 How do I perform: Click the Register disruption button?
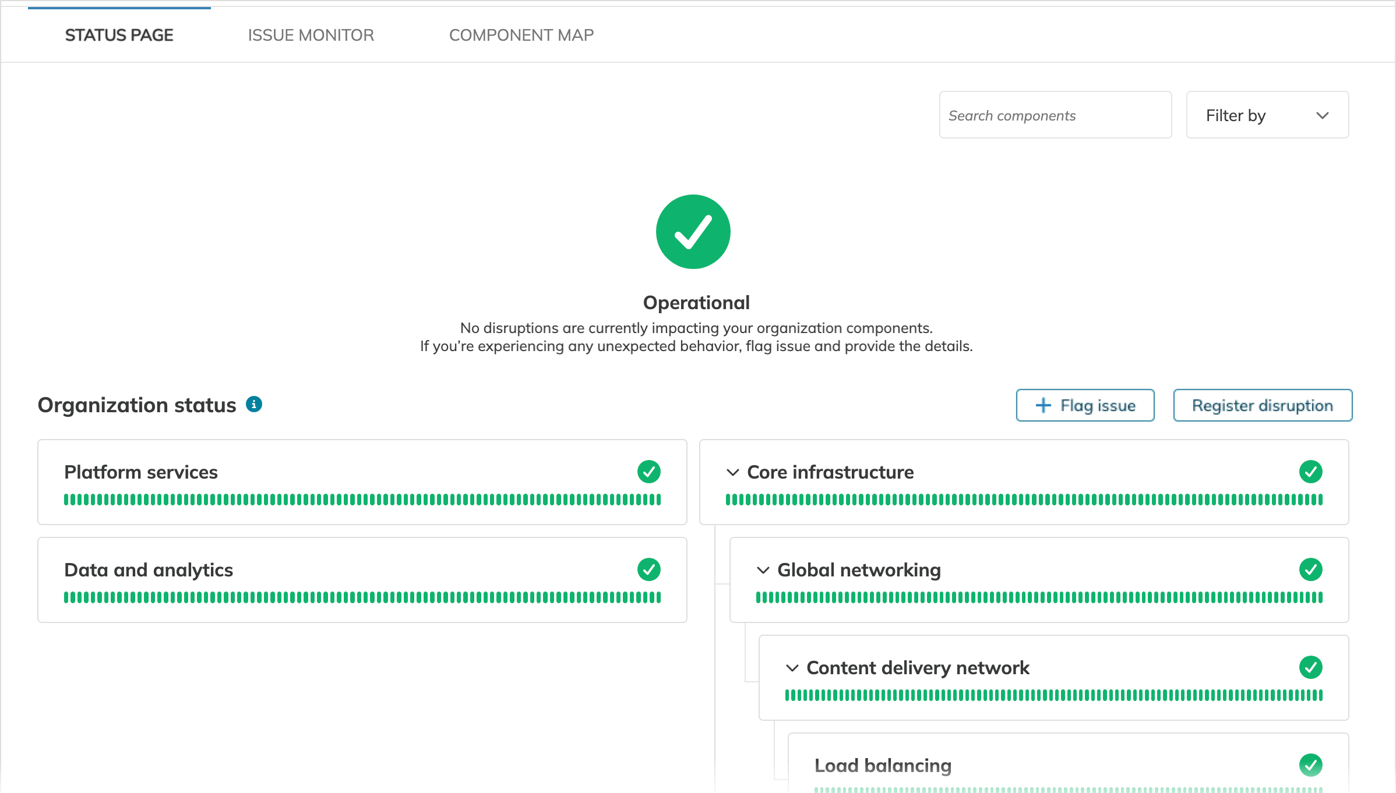[1263, 405]
